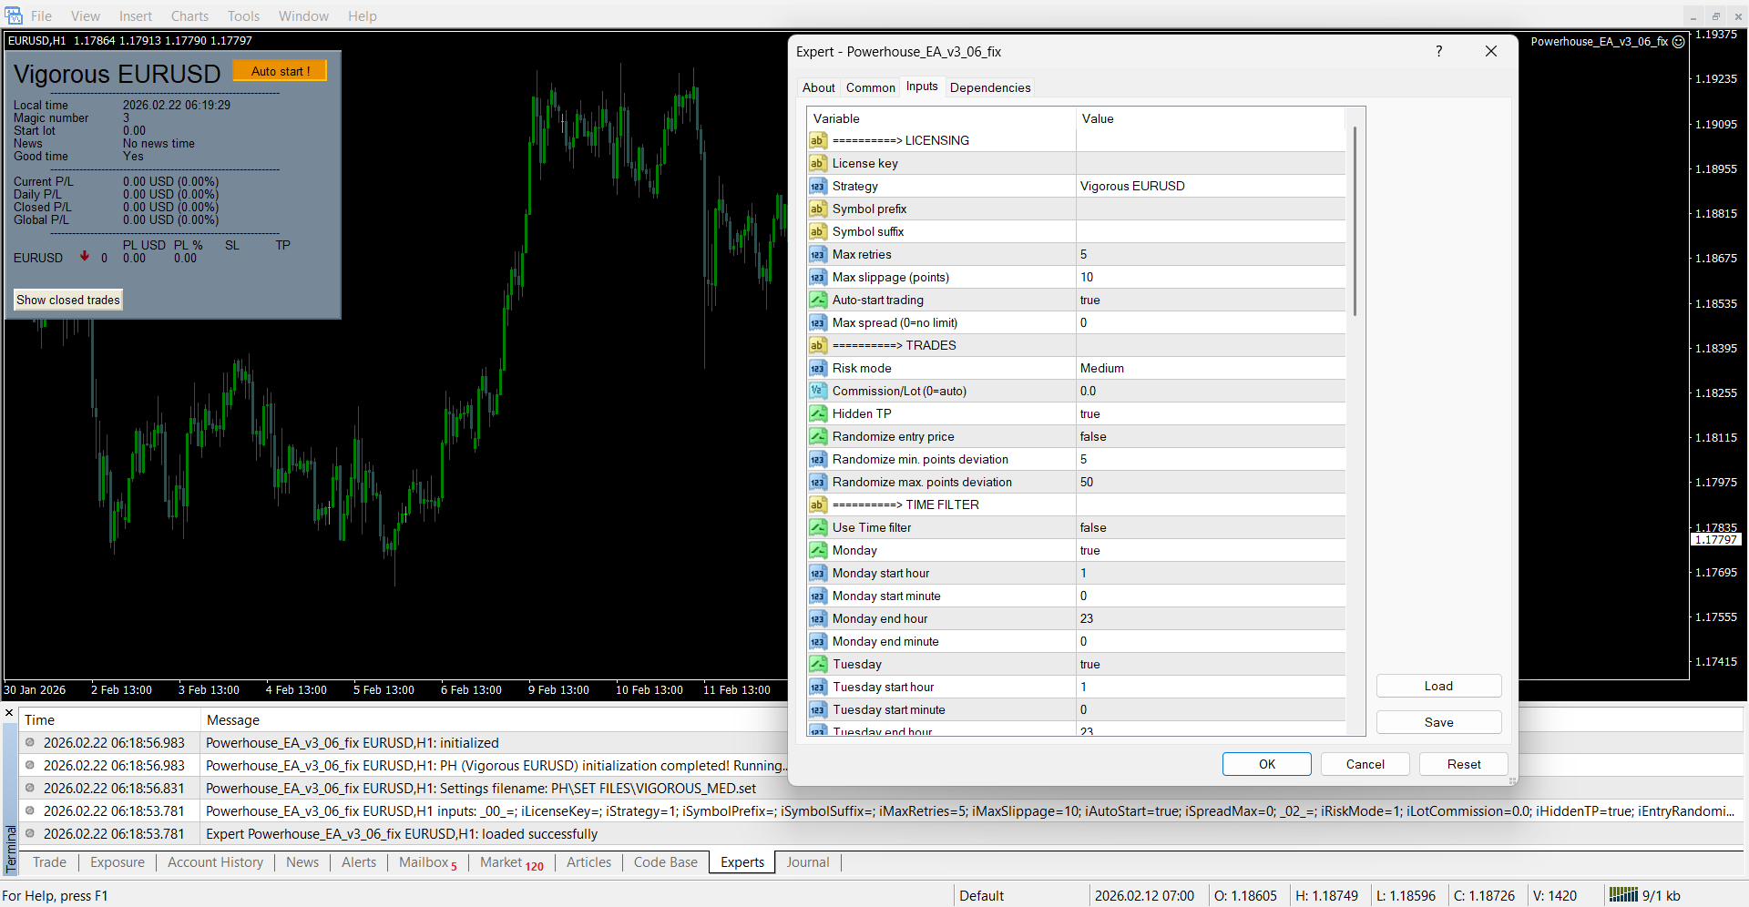Click the MetaTrader app icon in menu bar
This screenshot has height=907, width=1749.
(14, 15)
